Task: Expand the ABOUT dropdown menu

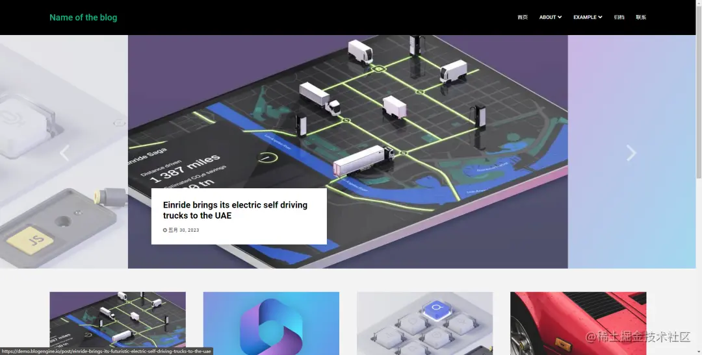Action: coord(551,17)
